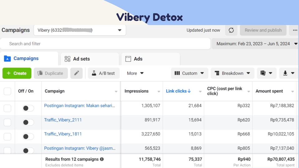The width and height of the screenshot is (299, 168).
Task: Open the Impressions column header menu arrow
Action: click(x=159, y=91)
